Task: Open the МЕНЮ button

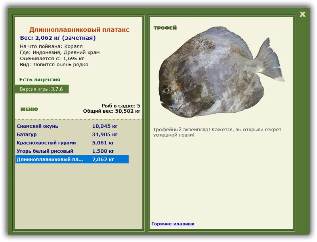Action: coord(29,109)
